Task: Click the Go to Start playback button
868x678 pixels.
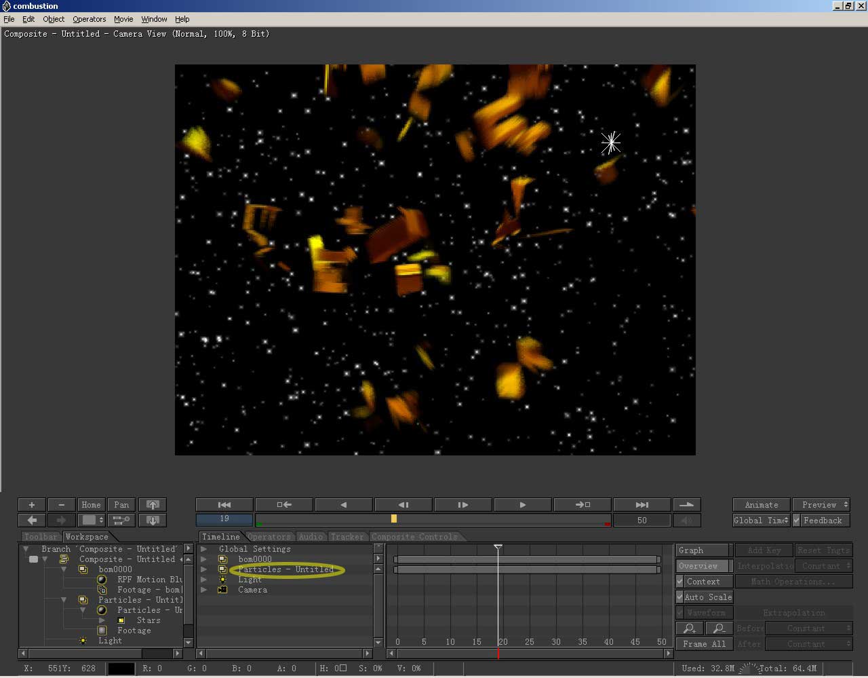Action: (x=224, y=505)
